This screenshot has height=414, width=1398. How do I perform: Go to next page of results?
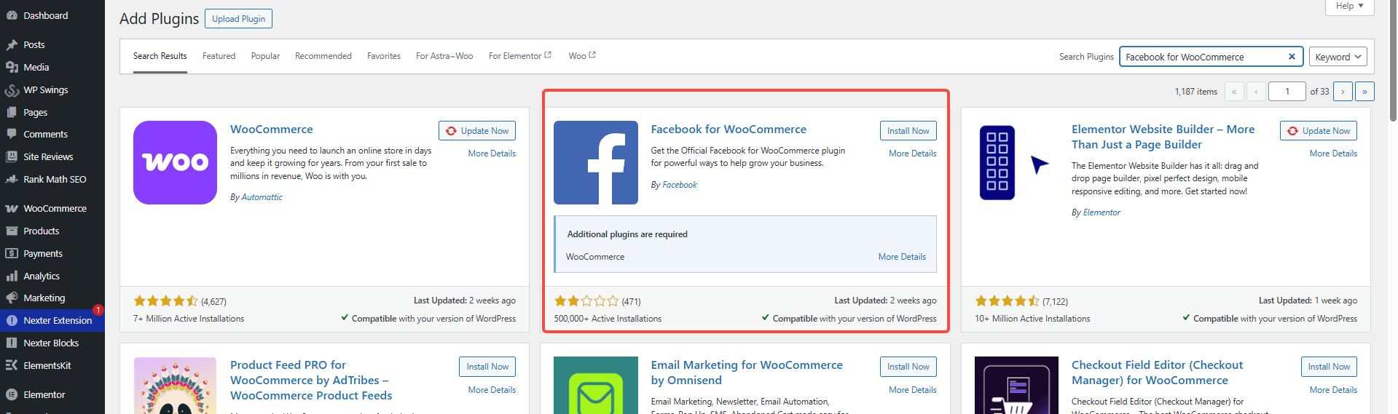[x=1343, y=92]
